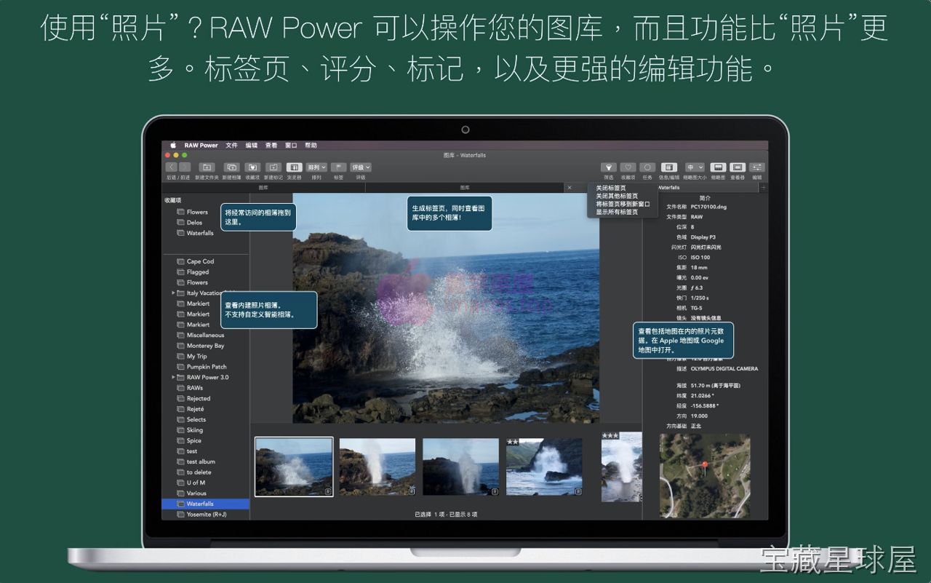The image size is (931, 583).
Task: Open the Monterey Bay album
Action: coord(205,346)
